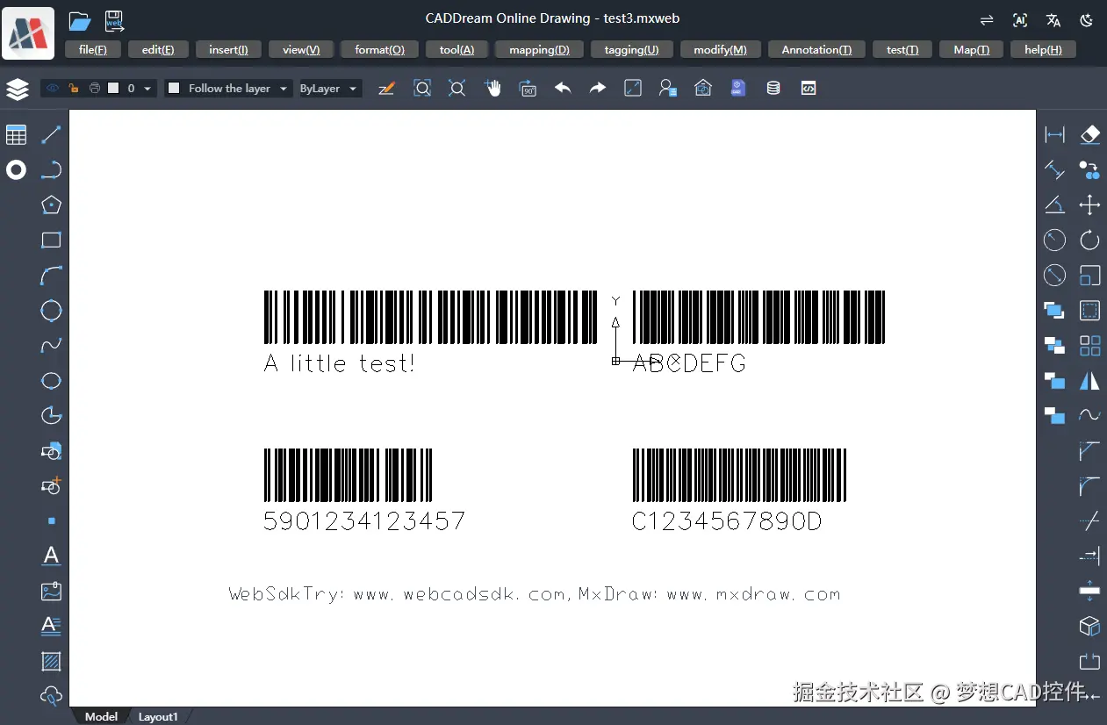Toggle layer visibility eye icon
This screenshot has height=725, width=1107.
click(53, 89)
